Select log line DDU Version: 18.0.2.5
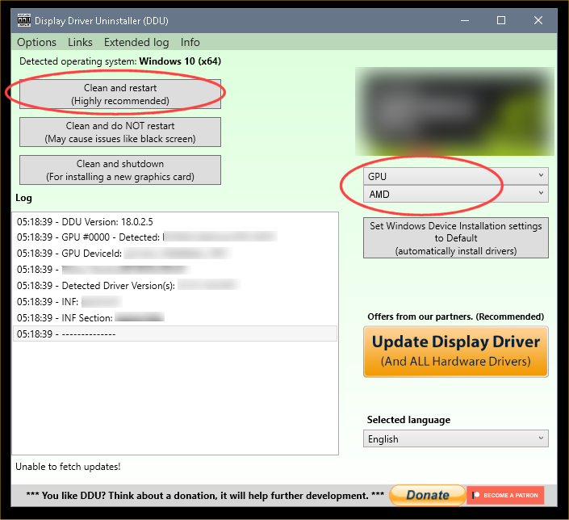The width and height of the screenshot is (569, 520). [x=175, y=221]
